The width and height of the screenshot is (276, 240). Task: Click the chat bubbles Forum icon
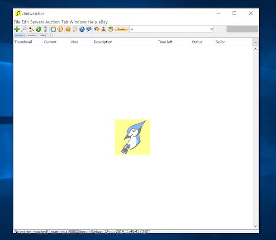pos(96,29)
